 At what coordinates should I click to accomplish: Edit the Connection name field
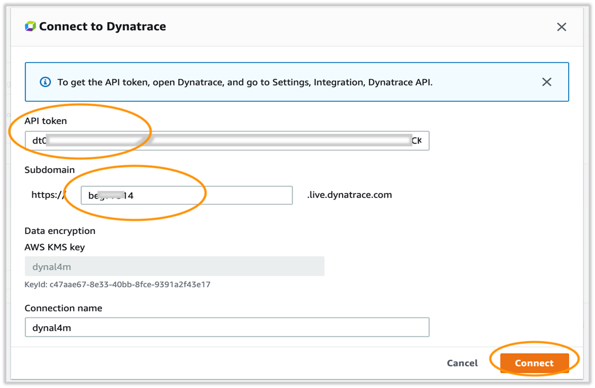tap(227, 327)
